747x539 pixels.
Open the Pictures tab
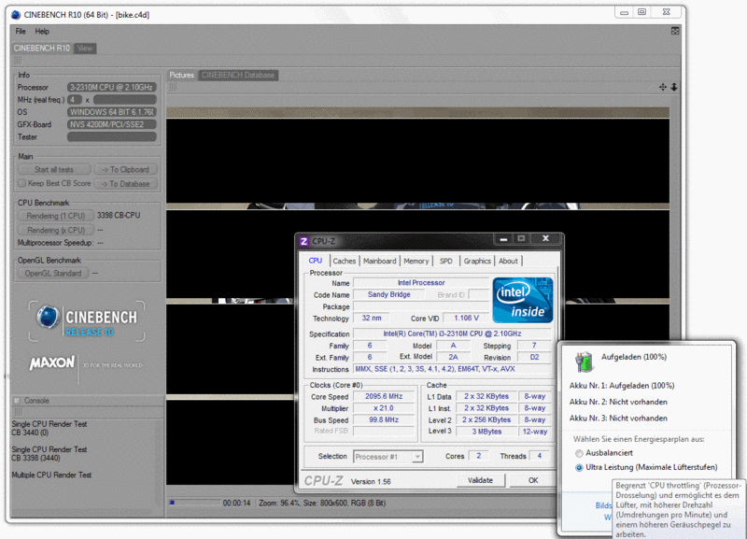coord(181,75)
